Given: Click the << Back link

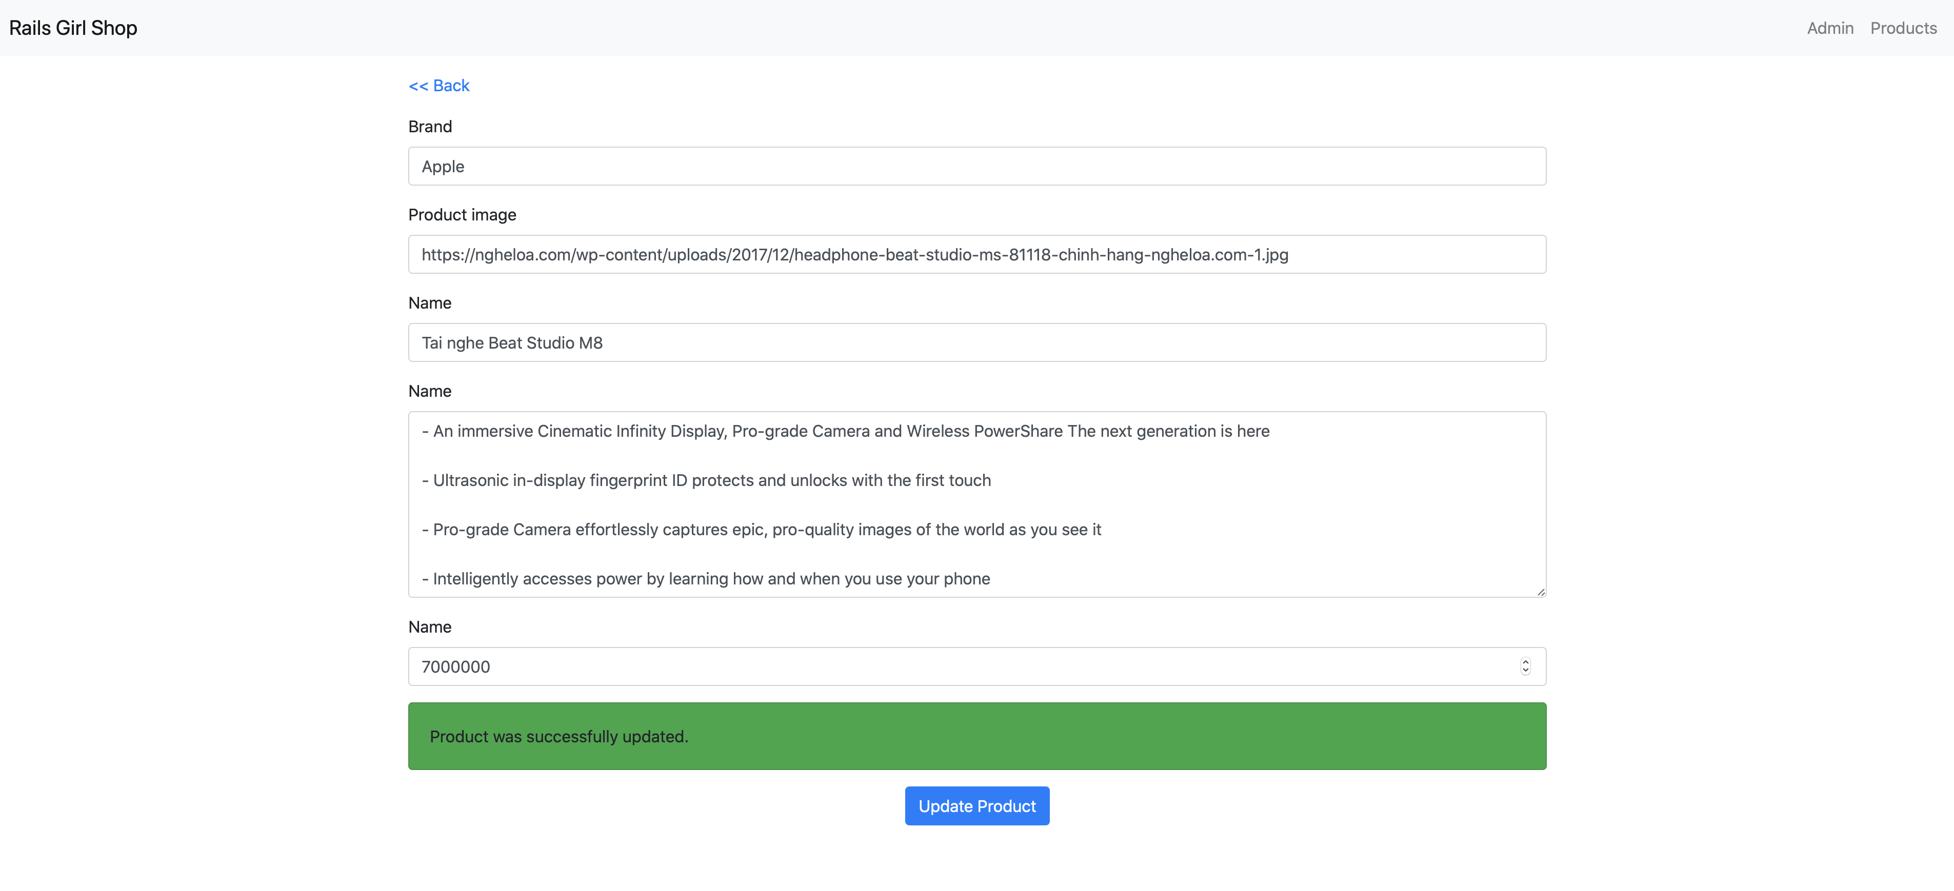Looking at the screenshot, I should (x=438, y=86).
